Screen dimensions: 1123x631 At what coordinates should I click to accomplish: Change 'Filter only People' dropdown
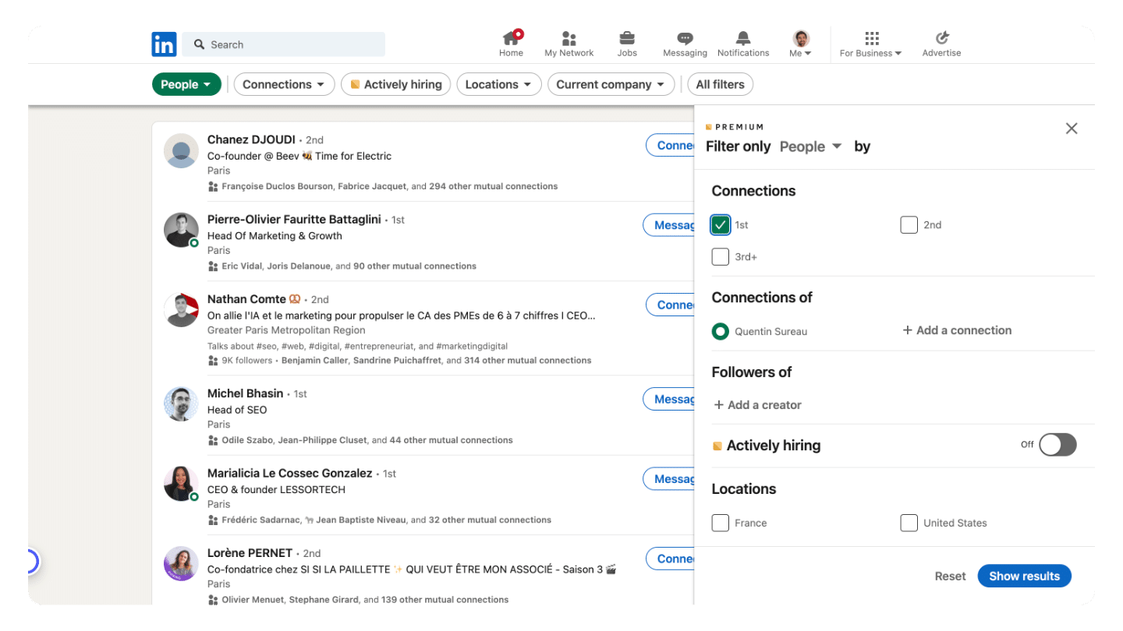coord(811,146)
